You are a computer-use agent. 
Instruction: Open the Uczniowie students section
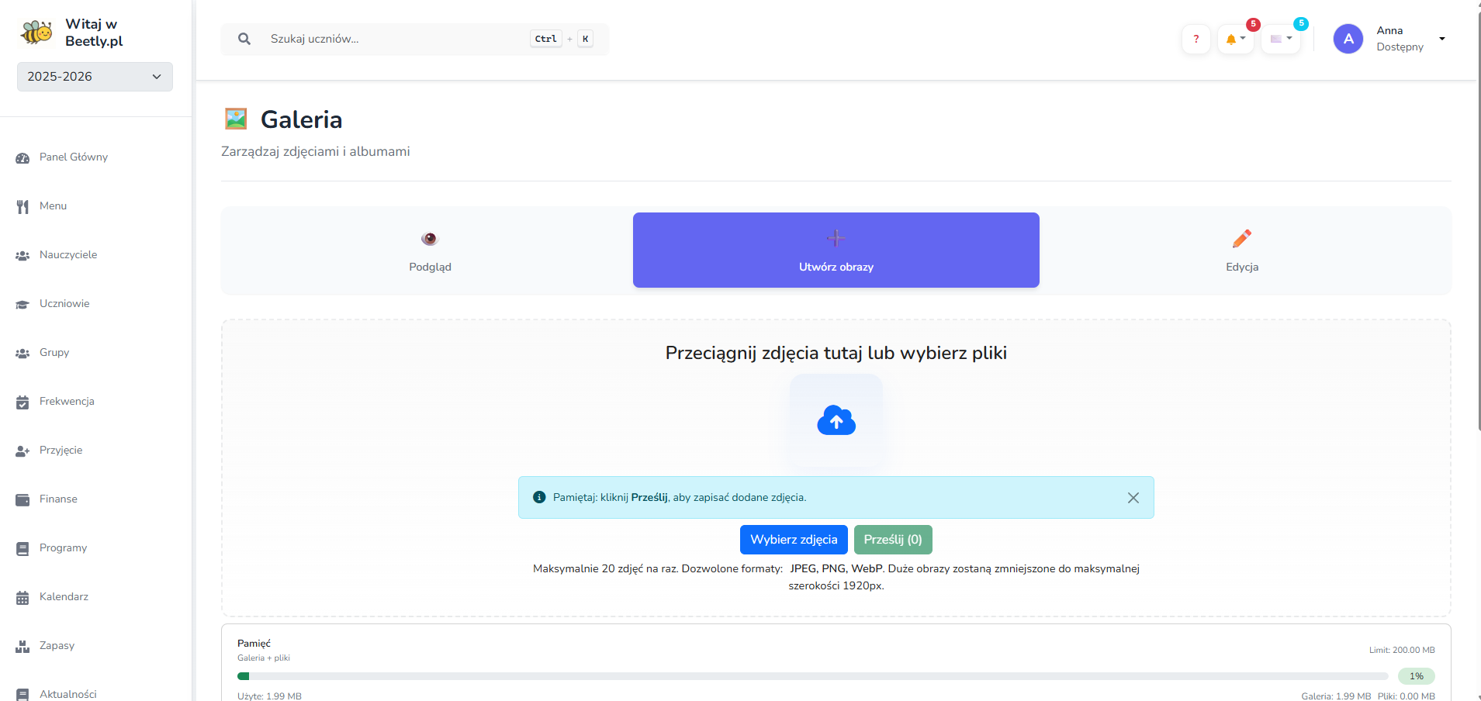coord(64,303)
